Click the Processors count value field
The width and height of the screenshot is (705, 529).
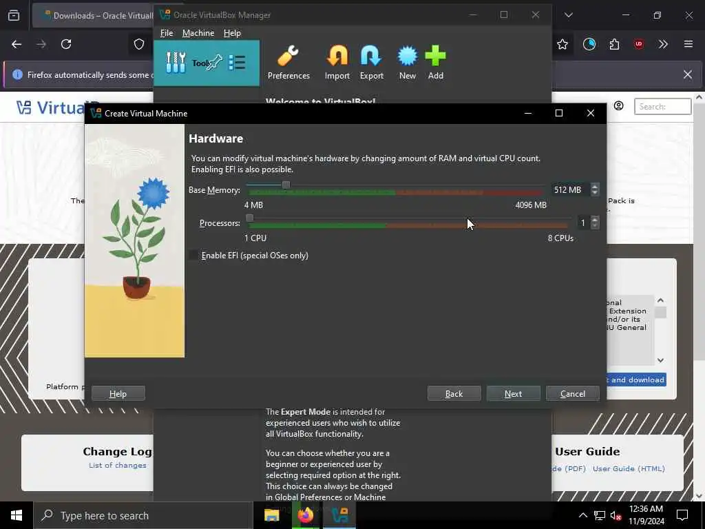(584, 222)
